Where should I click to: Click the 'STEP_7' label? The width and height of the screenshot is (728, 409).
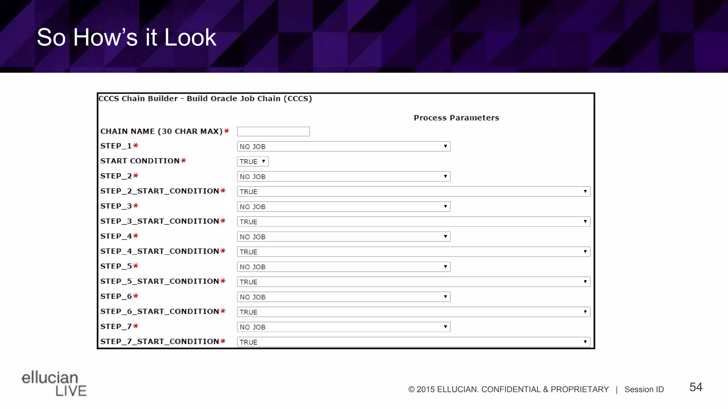tap(116, 327)
